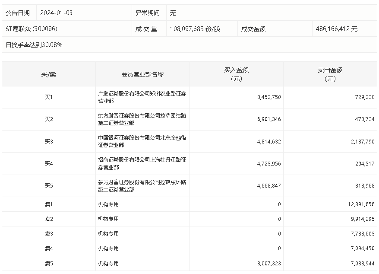This screenshot has width=379, height=274.
Task: Click the 买入金额 column header
Action: pos(236,74)
